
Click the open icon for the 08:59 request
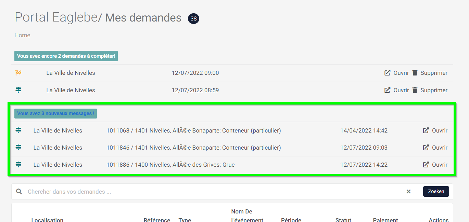pos(388,90)
